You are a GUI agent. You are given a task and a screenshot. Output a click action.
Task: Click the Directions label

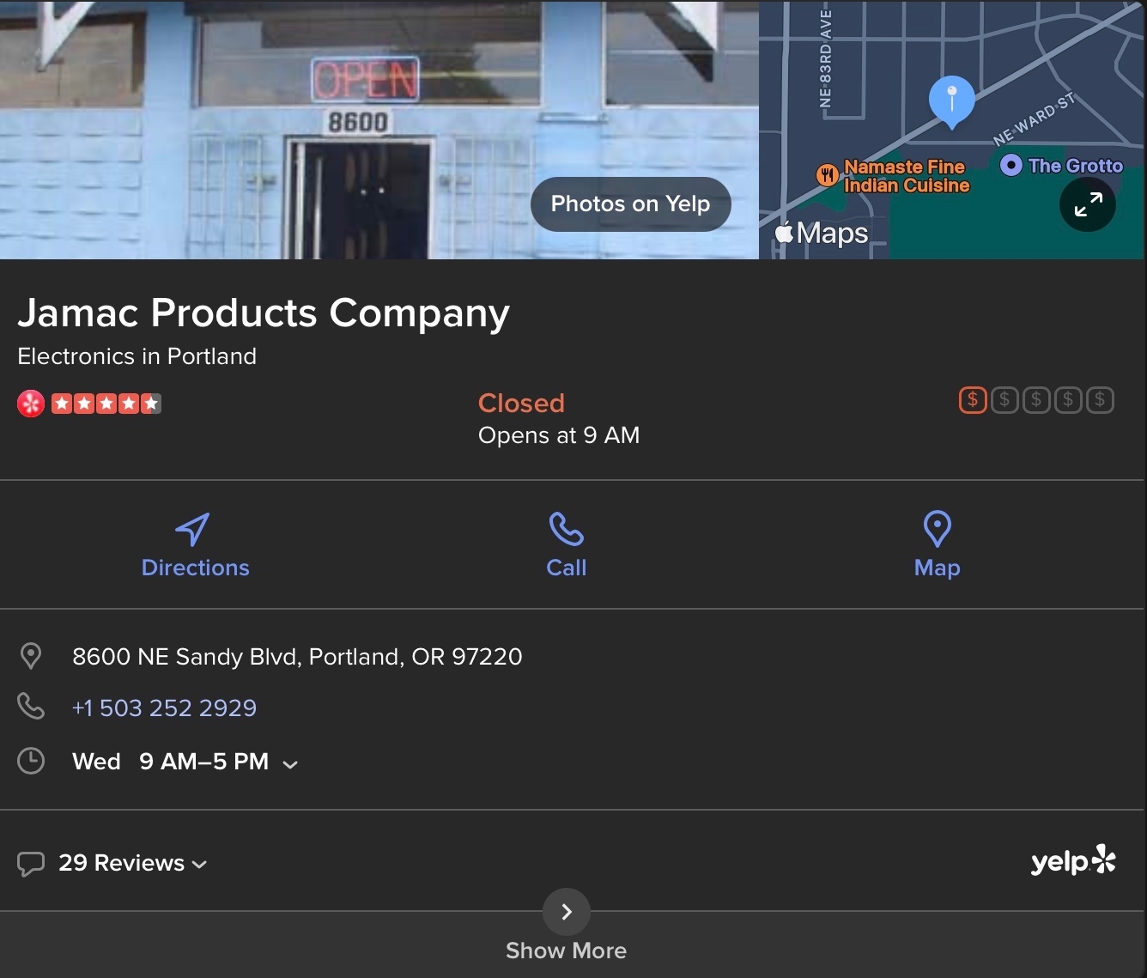tap(196, 568)
